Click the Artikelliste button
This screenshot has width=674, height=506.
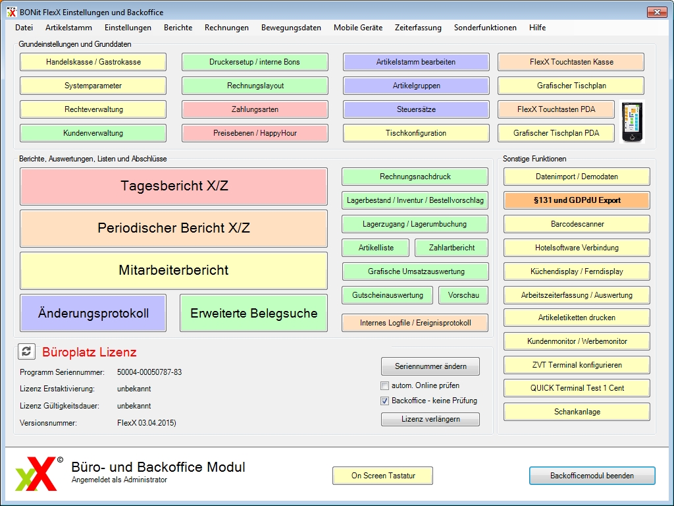coord(376,248)
